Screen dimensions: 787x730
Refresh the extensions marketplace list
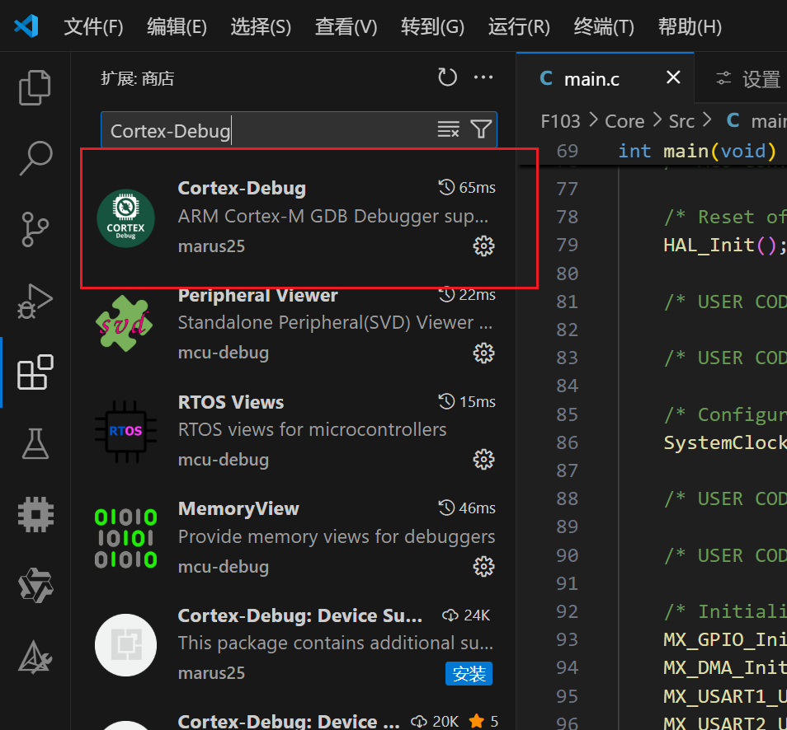coord(447,77)
